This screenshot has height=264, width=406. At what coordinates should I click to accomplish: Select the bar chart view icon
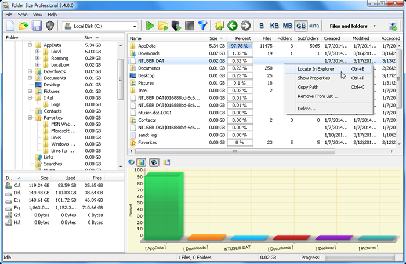pyautogui.click(x=141, y=162)
